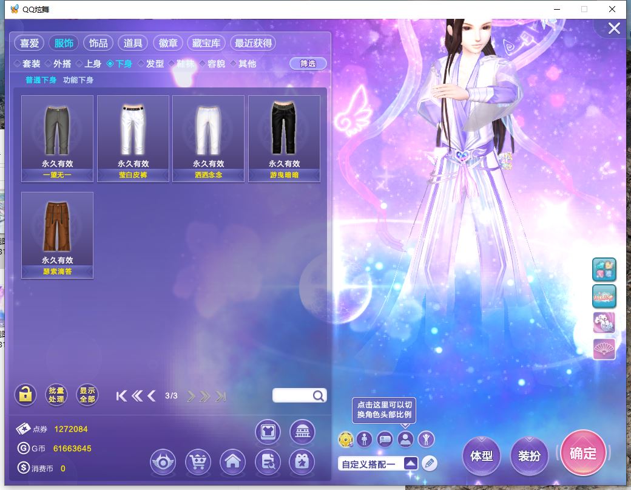Image resolution: width=631 pixels, height=490 pixels.
Task: Click the magnifier search icon
Action: tap(319, 396)
